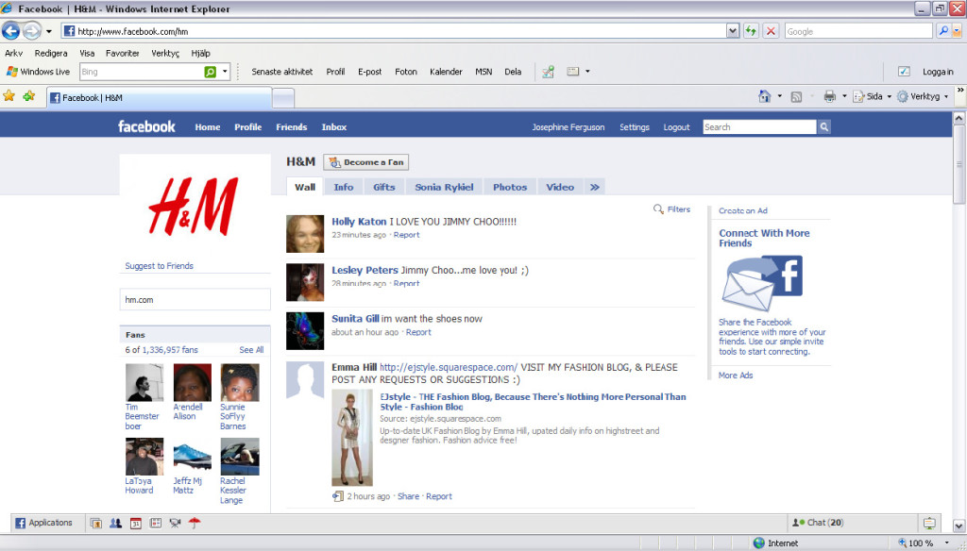This screenshot has height=551, width=967.
Task: Expand the address bar history dropdown
Action: [x=732, y=31]
